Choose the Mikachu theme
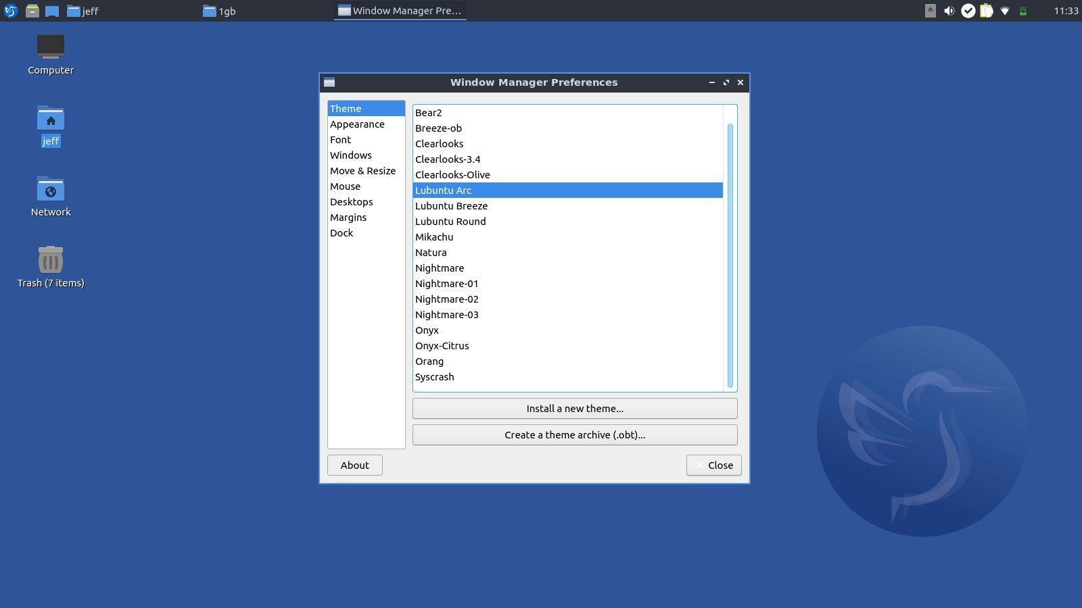 [568, 237]
